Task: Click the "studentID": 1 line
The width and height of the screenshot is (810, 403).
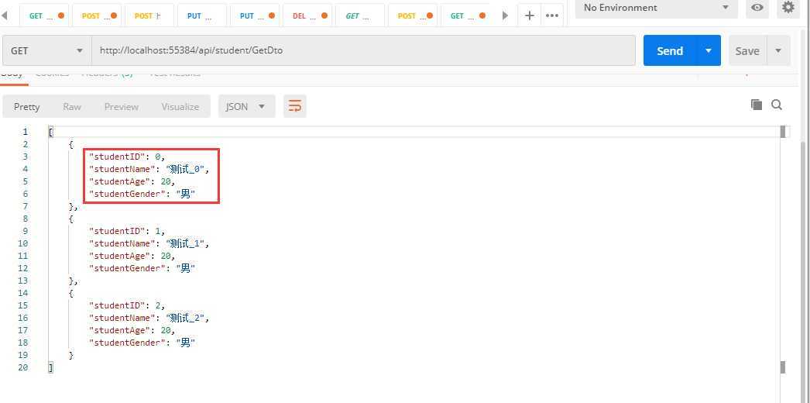Action: point(127,231)
